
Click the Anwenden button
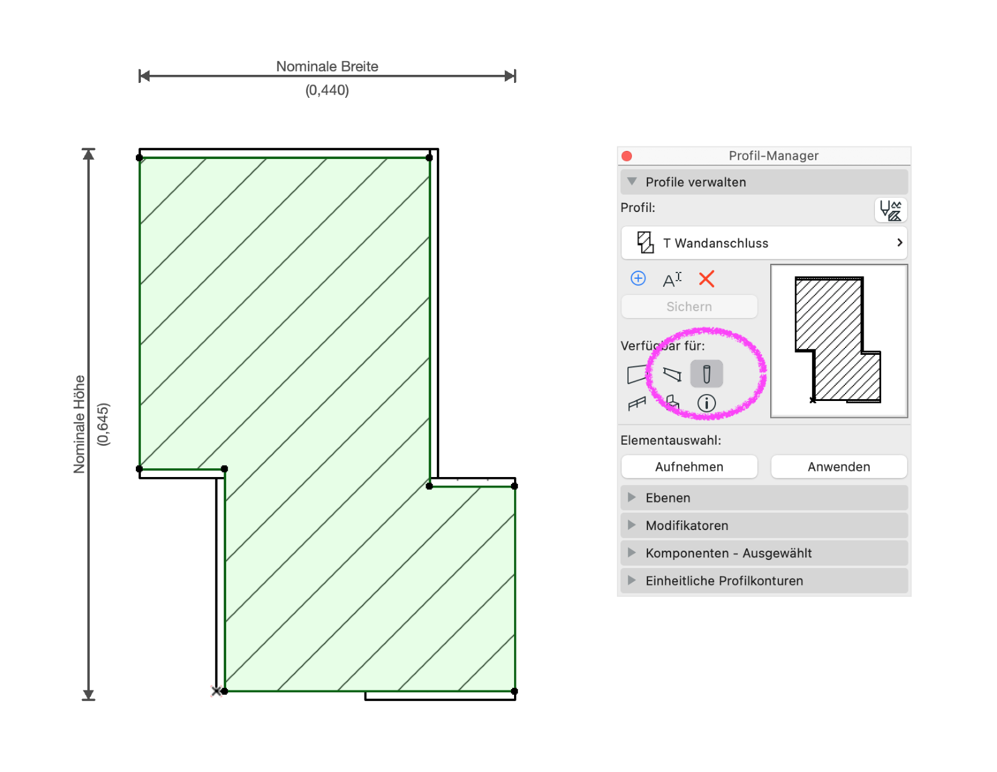839,466
